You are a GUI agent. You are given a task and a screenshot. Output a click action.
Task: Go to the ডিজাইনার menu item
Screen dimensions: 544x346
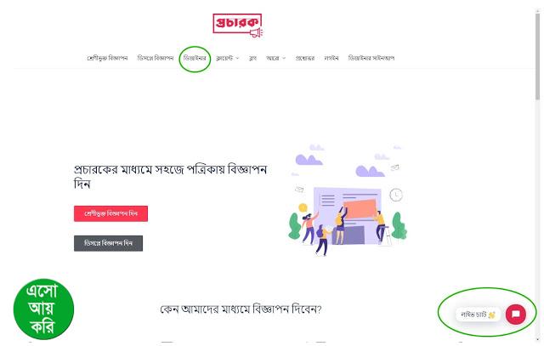[195, 58]
